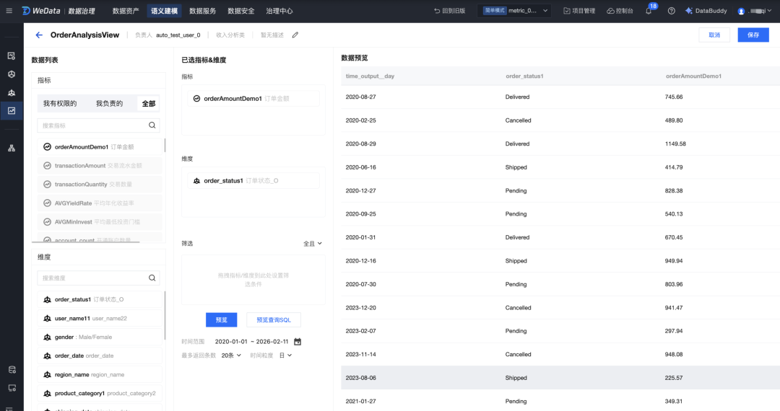Open 数据资产 menu
The image size is (780, 411).
pos(126,10)
